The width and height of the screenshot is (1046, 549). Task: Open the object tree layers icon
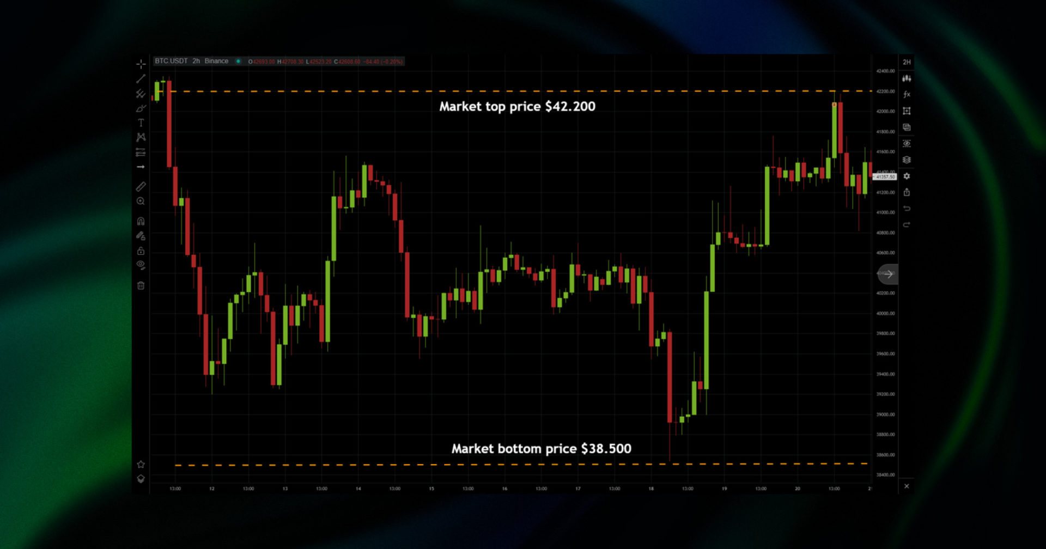coord(907,160)
